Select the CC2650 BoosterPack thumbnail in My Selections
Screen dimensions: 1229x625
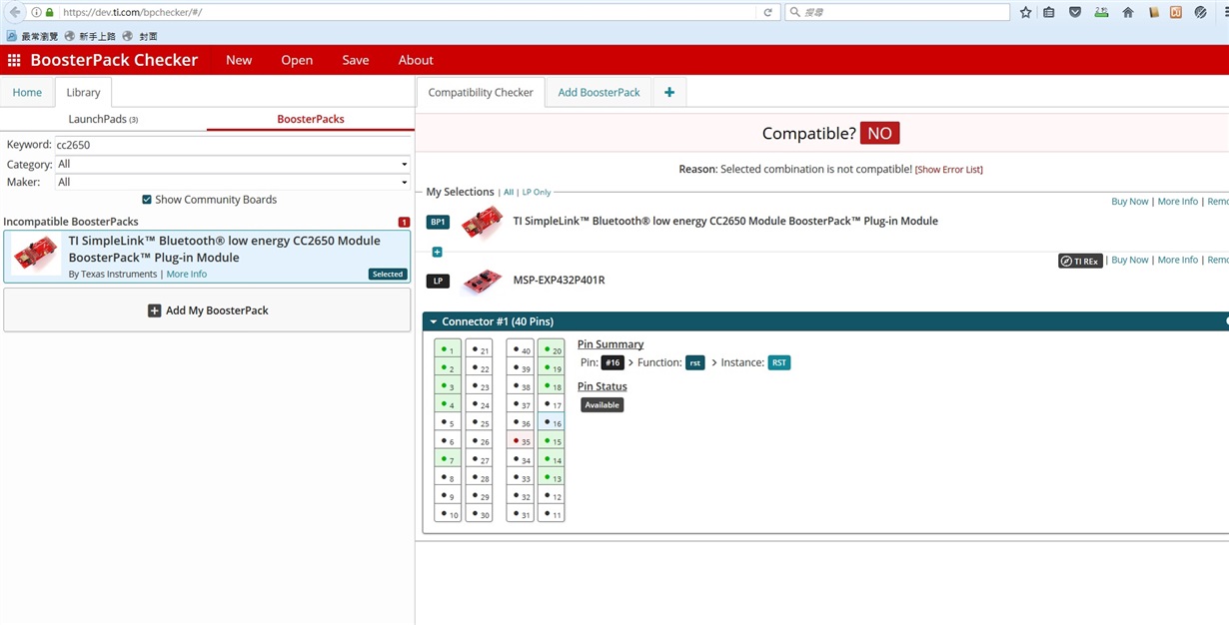point(482,223)
